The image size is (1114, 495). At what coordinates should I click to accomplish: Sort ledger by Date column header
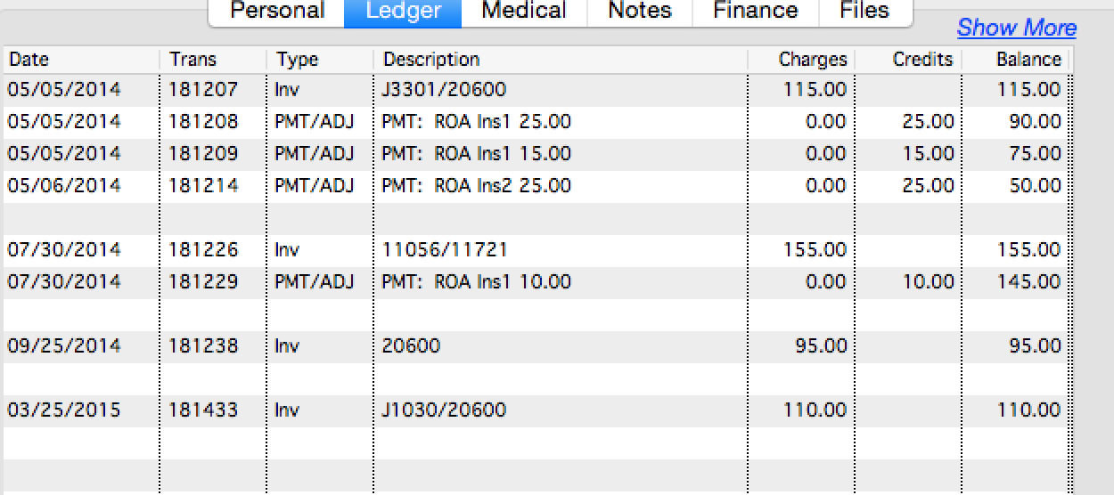[29, 60]
